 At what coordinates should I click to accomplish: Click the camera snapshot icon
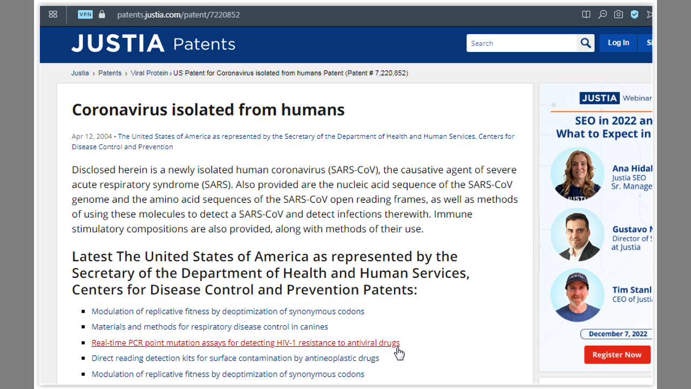[x=619, y=15]
